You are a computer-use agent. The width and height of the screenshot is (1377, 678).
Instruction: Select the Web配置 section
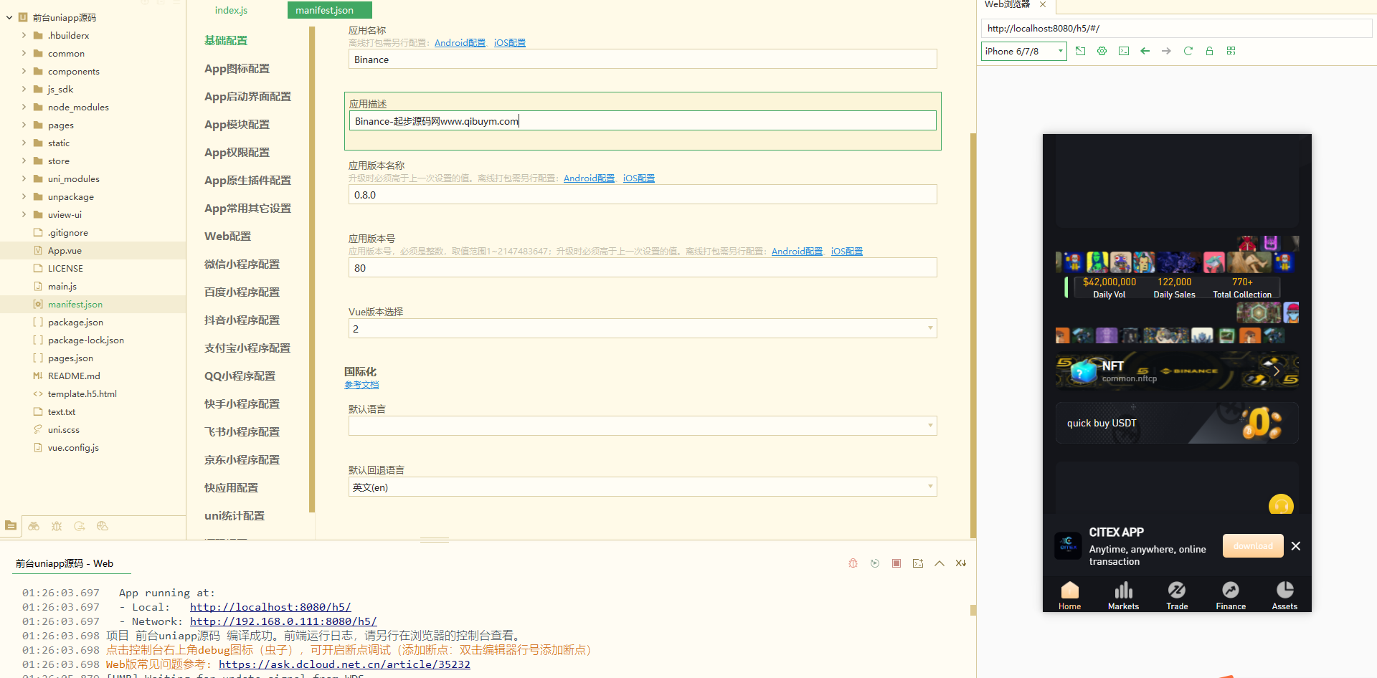pyautogui.click(x=227, y=237)
